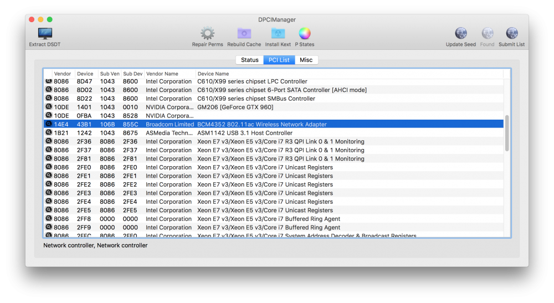The width and height of the screenshot is (554, 303).
Task: Sort by the Device Name column header
Action: (x=213, y=74)
